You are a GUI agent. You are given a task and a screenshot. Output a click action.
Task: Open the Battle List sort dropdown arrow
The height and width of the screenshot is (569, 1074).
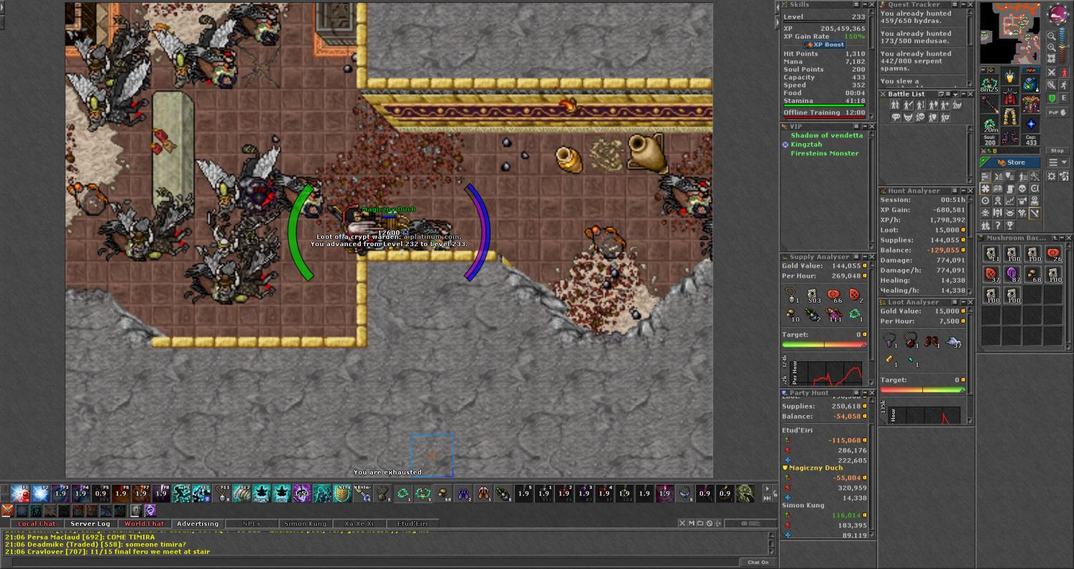(955, 94)
